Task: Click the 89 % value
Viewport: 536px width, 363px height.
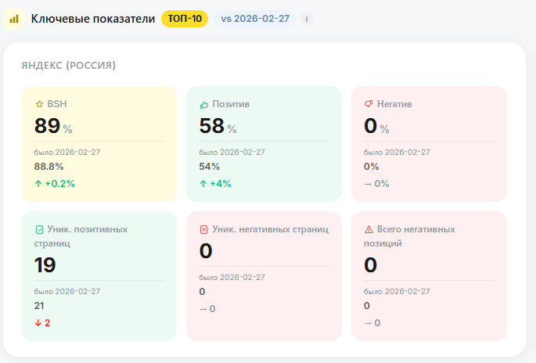Action: pyautogui.click(x=53, y=126)
